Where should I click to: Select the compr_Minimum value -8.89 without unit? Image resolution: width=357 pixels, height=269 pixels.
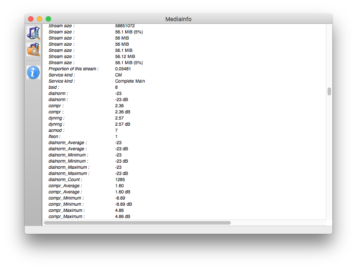point(120,198)
